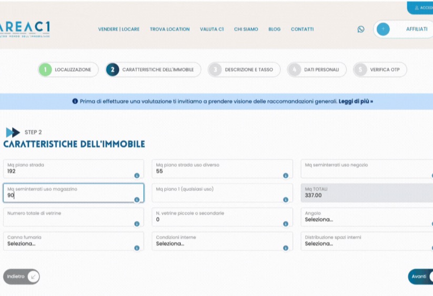
Task: Click the arrow icon on Indietro button
Action: point(34,277)
